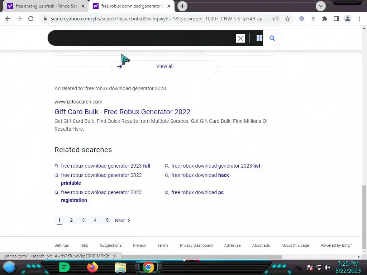Click the Next page link

[x=123, y=220]
